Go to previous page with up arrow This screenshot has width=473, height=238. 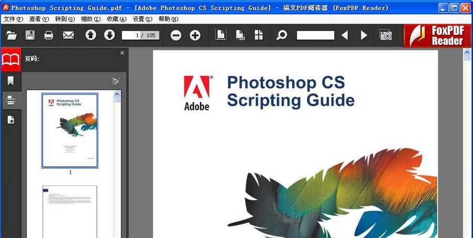pos(91,35)
